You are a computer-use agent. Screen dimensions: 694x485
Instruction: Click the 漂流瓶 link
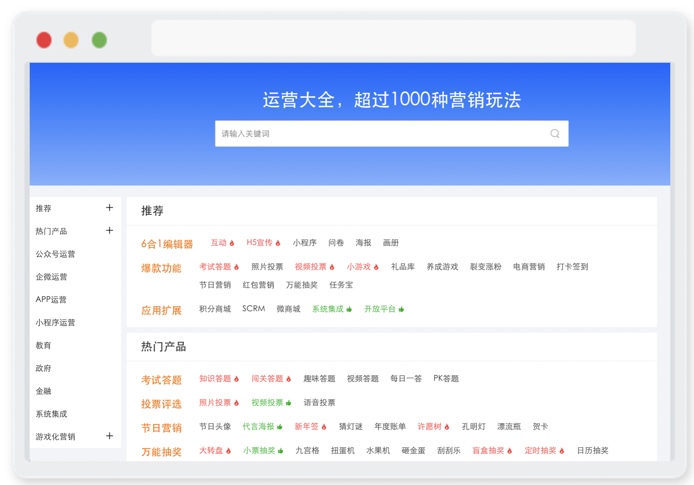[509, 426]
